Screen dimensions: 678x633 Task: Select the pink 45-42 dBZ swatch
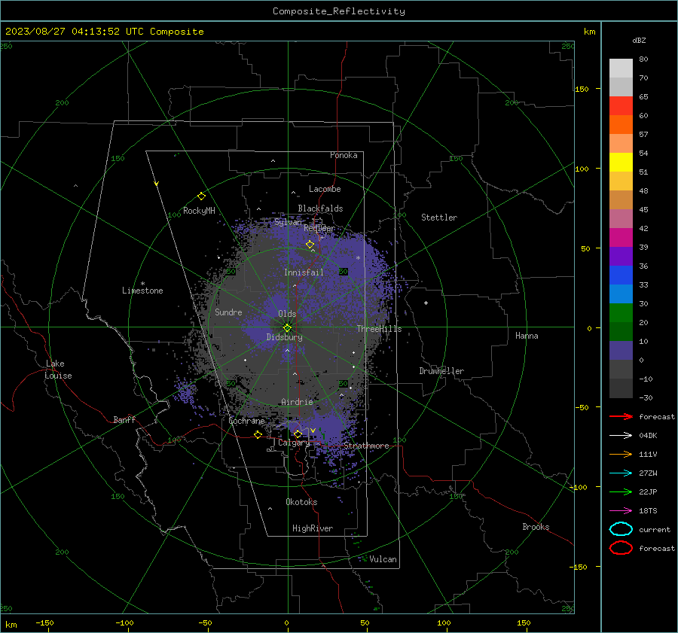click(x=621, y=218)
